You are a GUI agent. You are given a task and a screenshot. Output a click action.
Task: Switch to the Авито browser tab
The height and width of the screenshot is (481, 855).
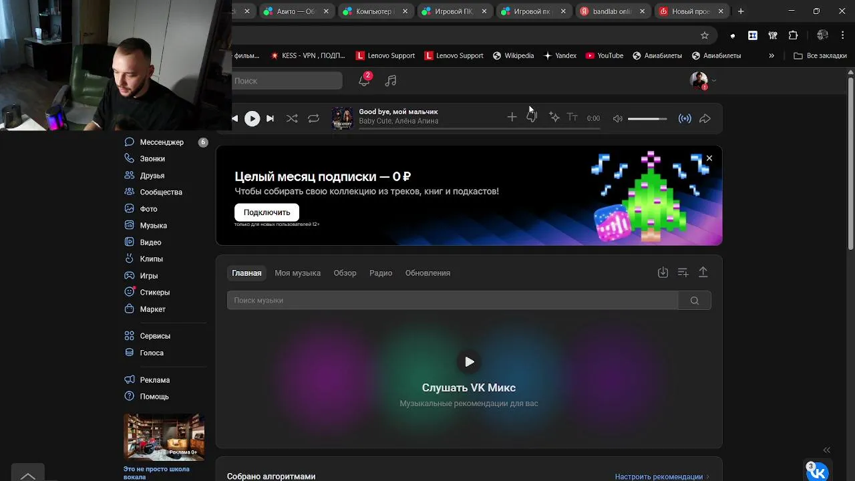point(297,11)
